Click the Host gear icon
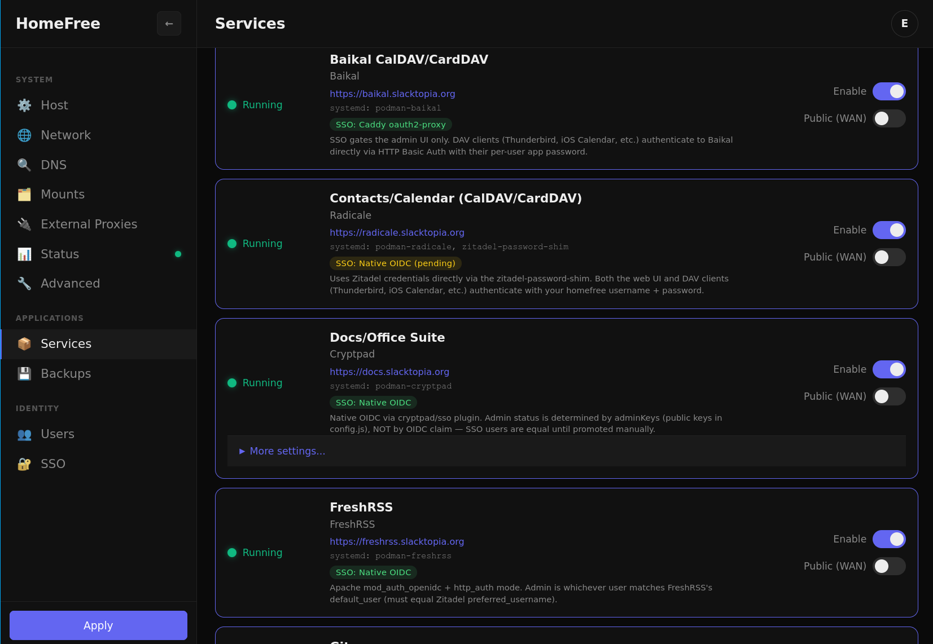 click(24, 105)
